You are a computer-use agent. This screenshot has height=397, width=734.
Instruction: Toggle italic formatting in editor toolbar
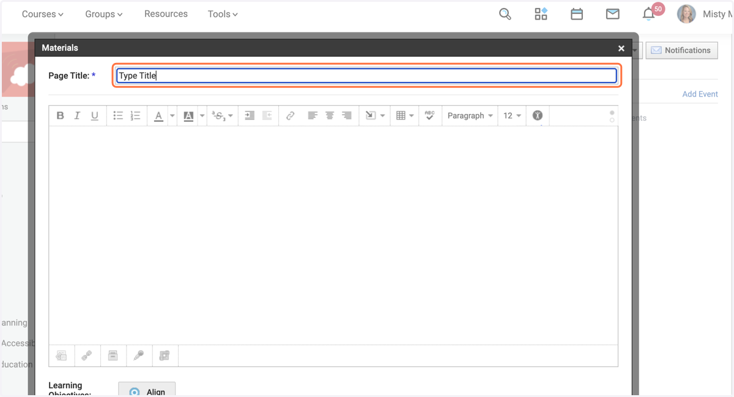[77, 115]
